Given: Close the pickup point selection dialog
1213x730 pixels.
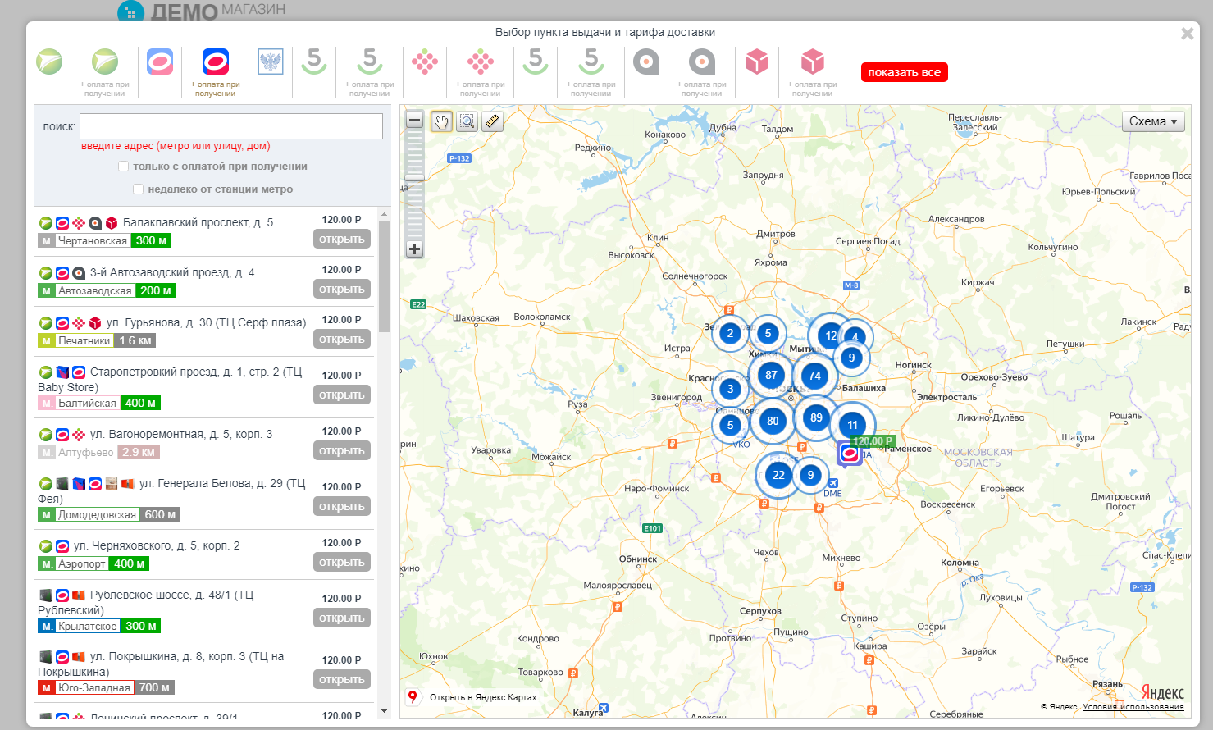Looking at the screenshot, I should (1187, 34).
